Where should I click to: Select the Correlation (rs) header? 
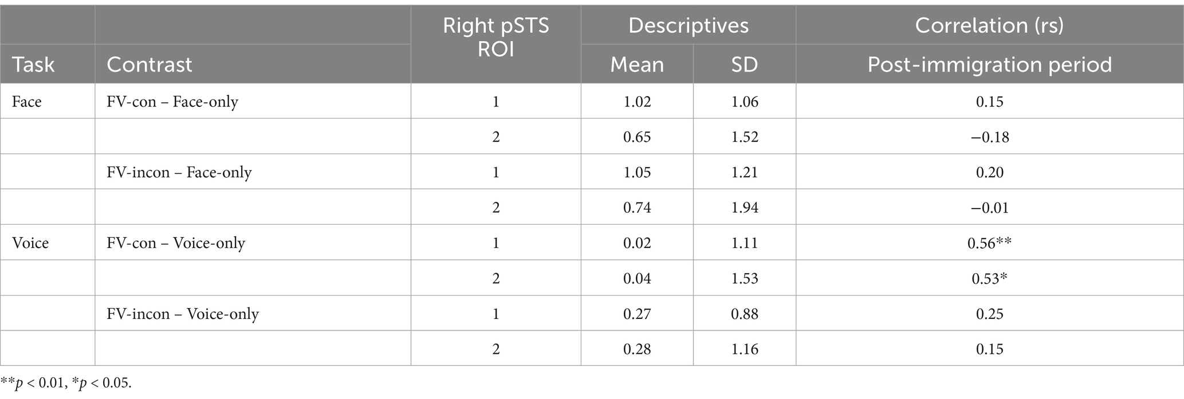(x=989, y=25)
